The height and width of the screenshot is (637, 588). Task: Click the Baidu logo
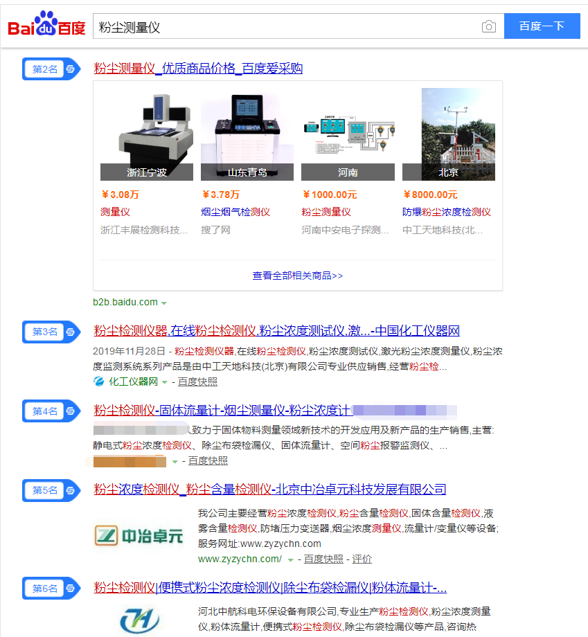(46, 24)
